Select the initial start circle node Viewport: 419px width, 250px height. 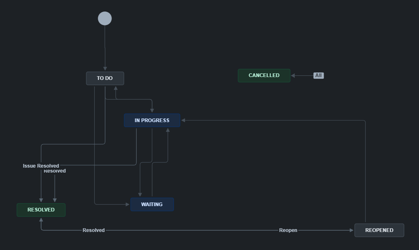[105, 18]
